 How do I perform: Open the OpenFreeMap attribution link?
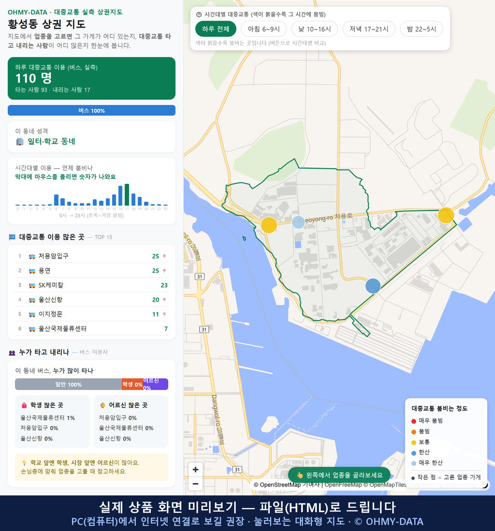pyautogui.click(x=343, y=485)
